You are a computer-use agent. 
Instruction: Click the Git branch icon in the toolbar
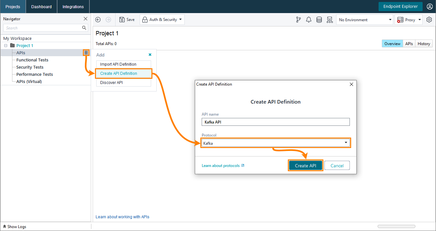click(x=298, y=20)
